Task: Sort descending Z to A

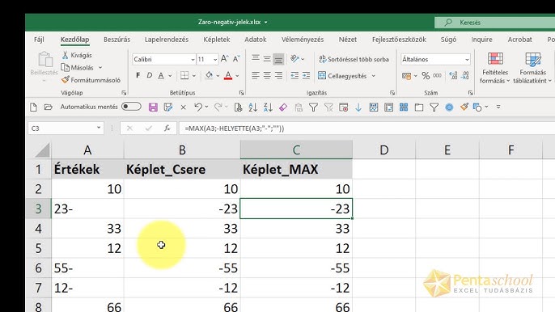Action: point(268,108)
